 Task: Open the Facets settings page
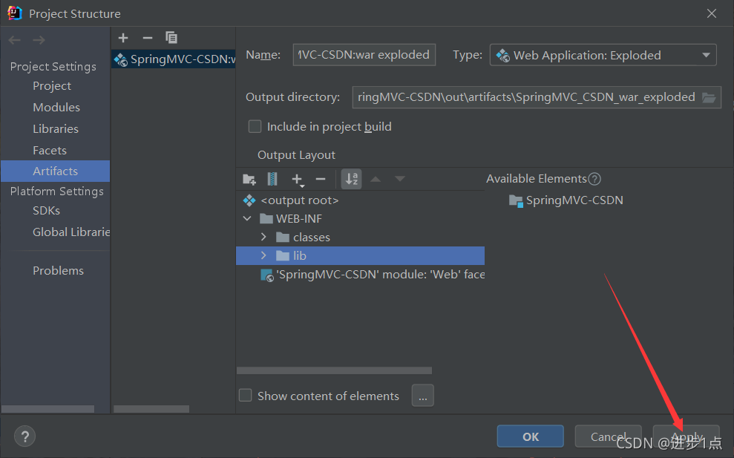click(x=50, y=151)
